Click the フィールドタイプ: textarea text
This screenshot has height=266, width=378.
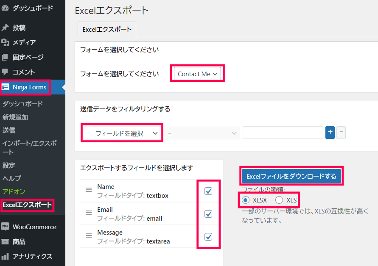pos(134,241)
